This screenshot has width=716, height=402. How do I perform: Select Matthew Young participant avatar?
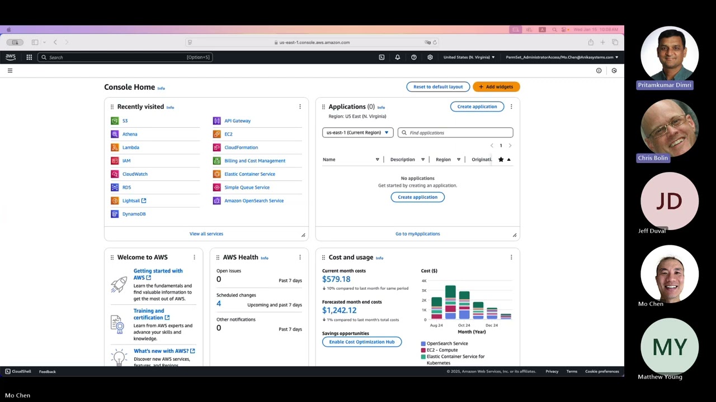[x=670, y=347]
